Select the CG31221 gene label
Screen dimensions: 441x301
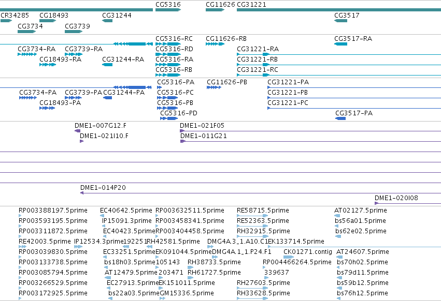251,5
